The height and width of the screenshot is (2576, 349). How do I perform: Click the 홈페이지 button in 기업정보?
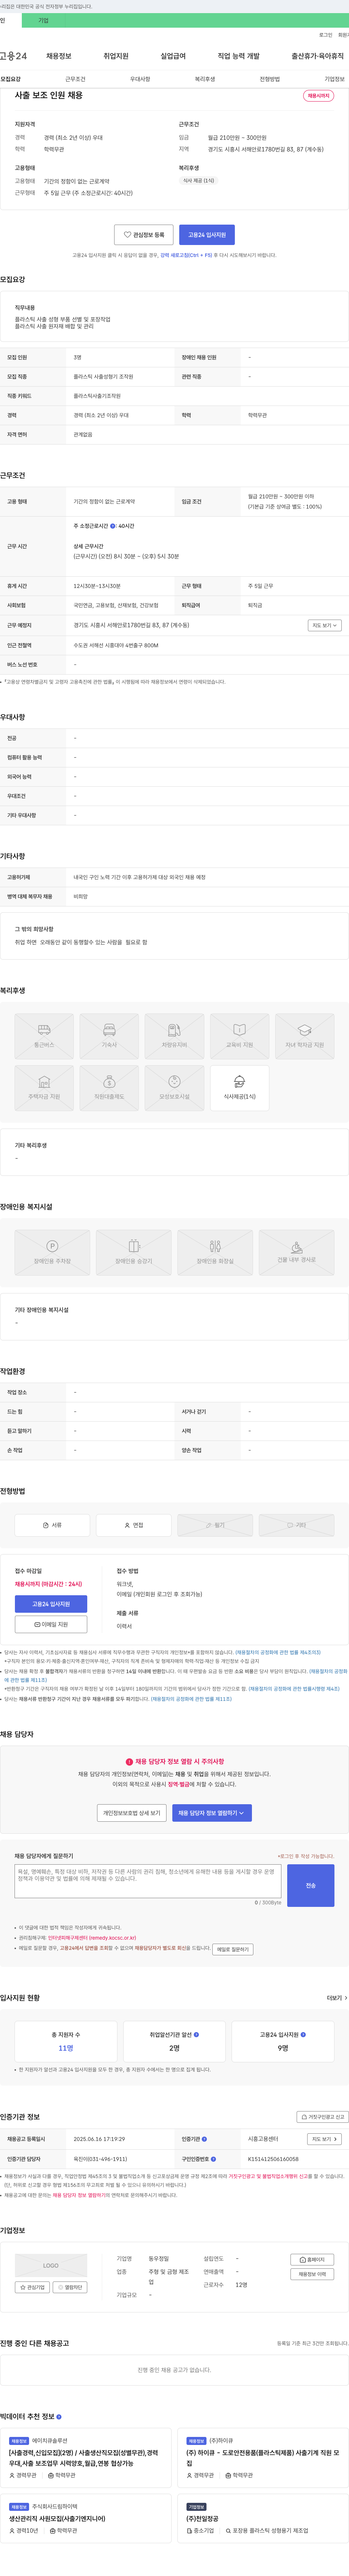312,2260
